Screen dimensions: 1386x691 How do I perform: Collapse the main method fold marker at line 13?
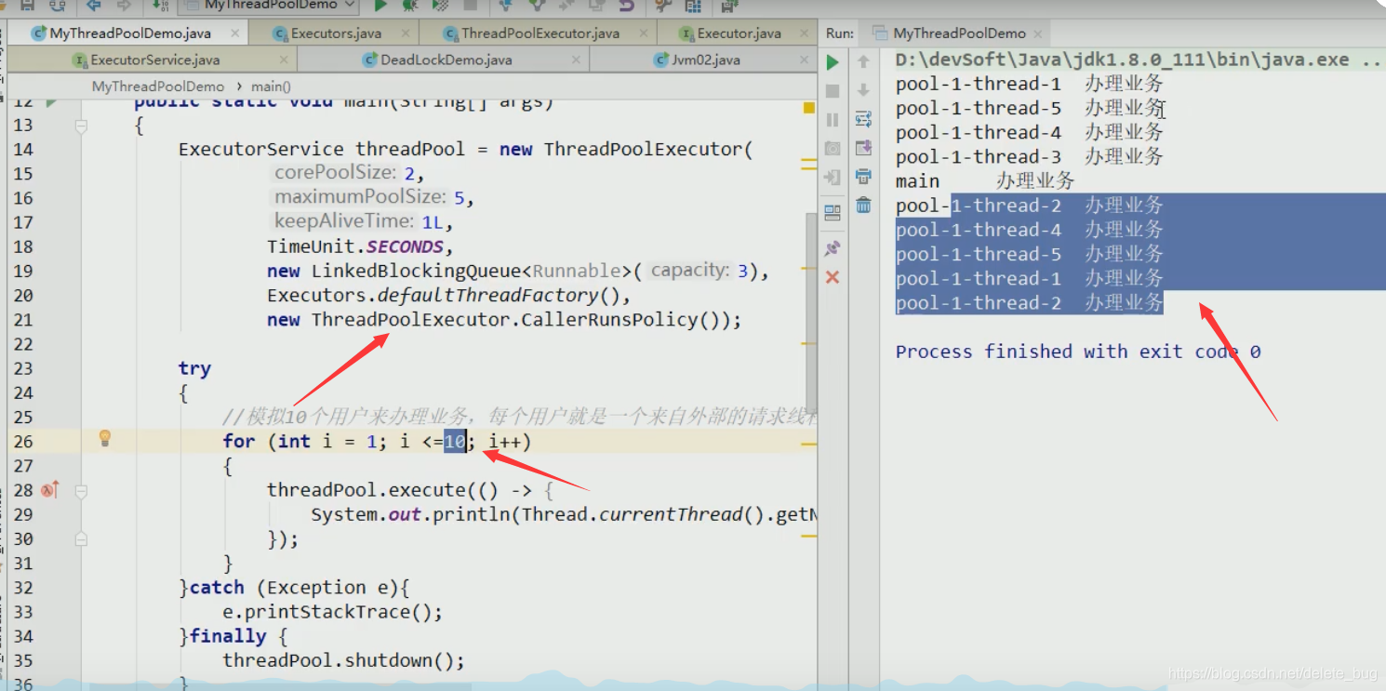(82, 126)
